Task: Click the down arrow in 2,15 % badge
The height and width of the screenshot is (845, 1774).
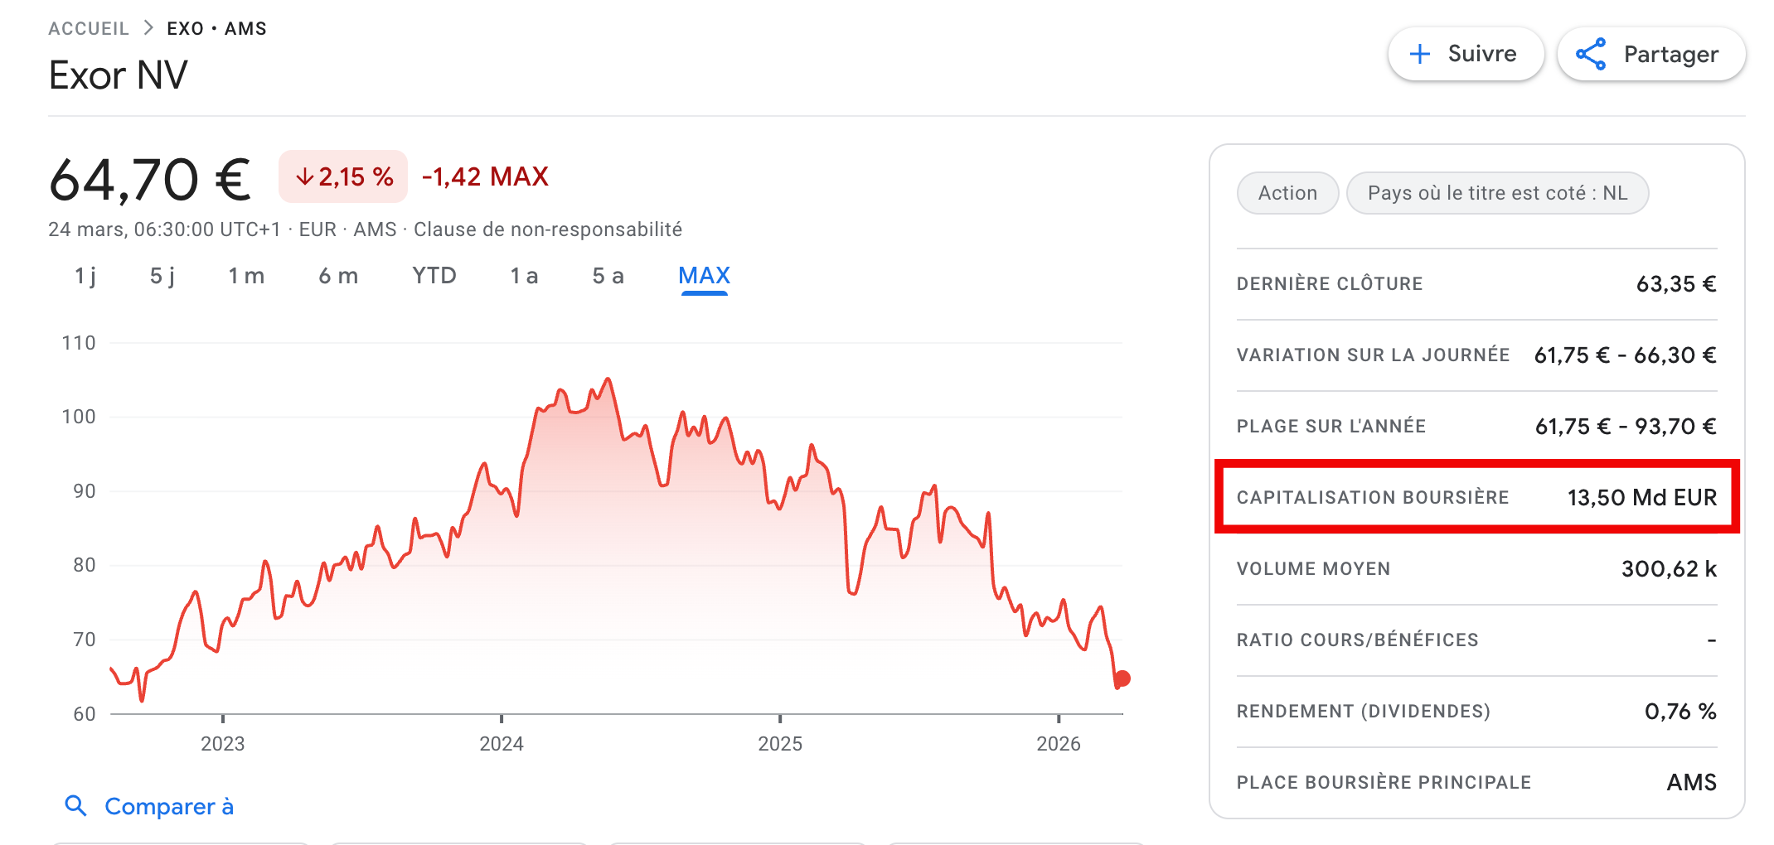Action: coord(305,176)
